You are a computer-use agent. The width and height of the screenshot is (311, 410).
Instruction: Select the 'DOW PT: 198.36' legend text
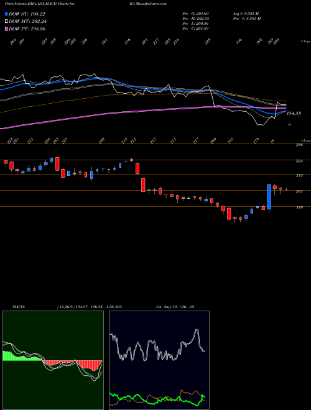click(27, 29)
